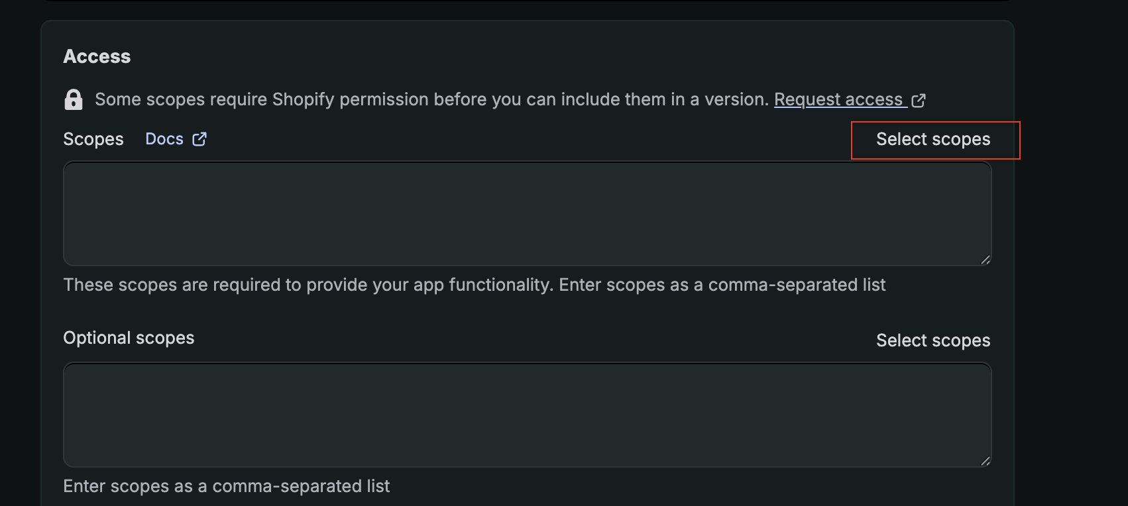
Task: Click the comma-separated list helper text
Action: pyautogui.click(x=474, y=285)
